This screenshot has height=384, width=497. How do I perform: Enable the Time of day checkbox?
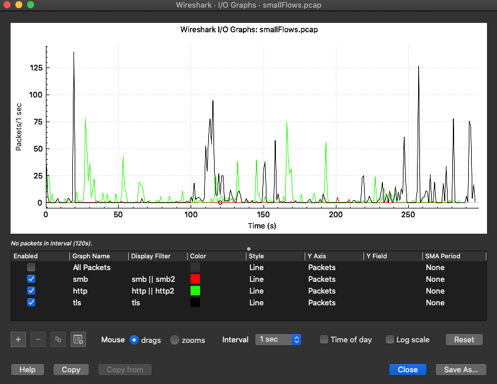coord(324,339)
